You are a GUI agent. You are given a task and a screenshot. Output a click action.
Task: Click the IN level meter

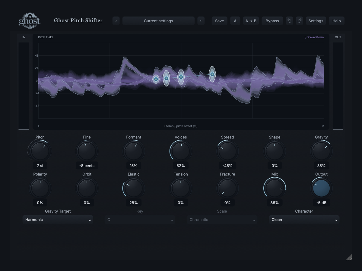click(x=24, y=86)
